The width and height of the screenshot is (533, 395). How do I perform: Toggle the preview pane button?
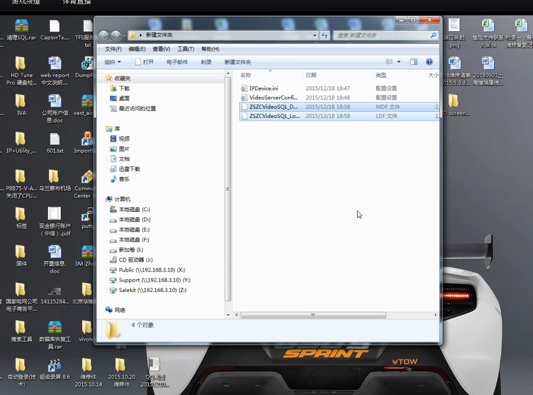click(x=414, y=62)
